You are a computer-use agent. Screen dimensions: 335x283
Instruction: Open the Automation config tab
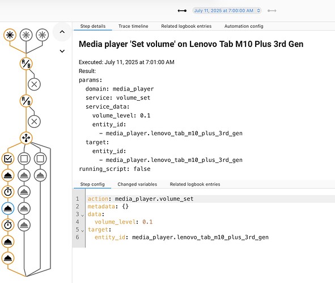pos(244,26)
